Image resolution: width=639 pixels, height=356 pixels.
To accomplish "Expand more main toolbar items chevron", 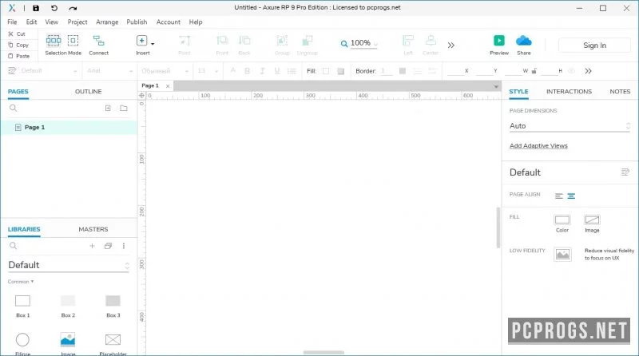I will (x=450, y=45).
